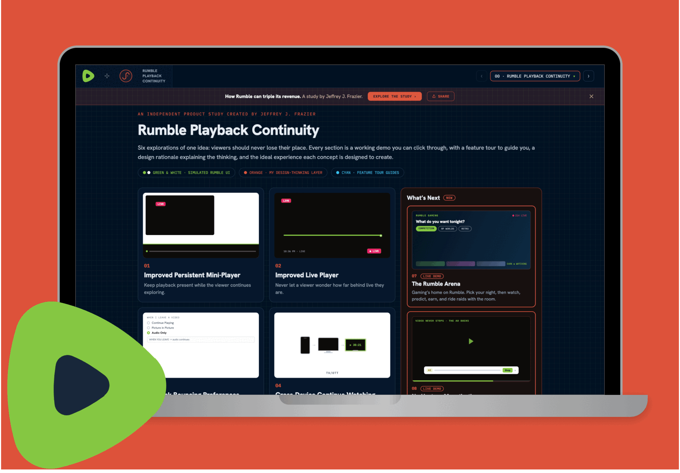Click the green 'Shop' button in the ad bar
This screenshot has height=473, width=680.
508,370
